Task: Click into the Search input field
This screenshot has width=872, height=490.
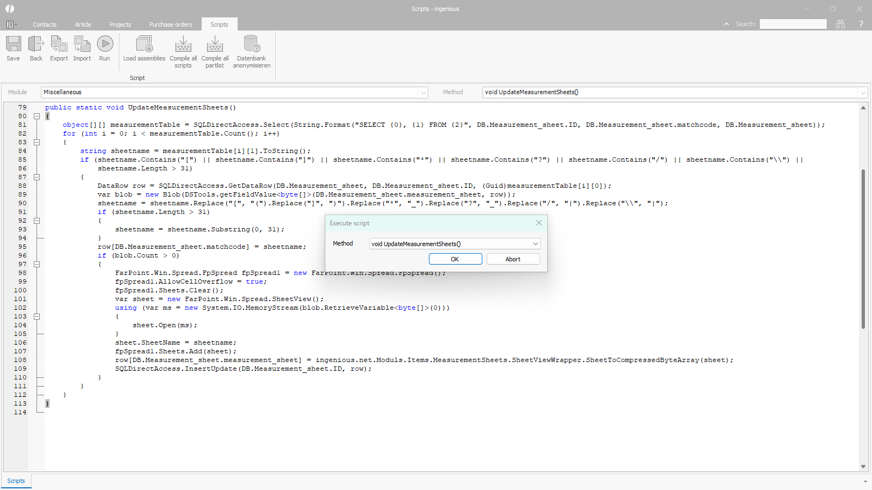Action: click(x=792, y=24)
